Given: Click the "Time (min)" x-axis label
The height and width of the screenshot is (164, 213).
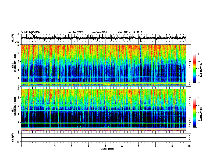Looking at the screenshot, I should pyautogui.click(x=108, y=148).
